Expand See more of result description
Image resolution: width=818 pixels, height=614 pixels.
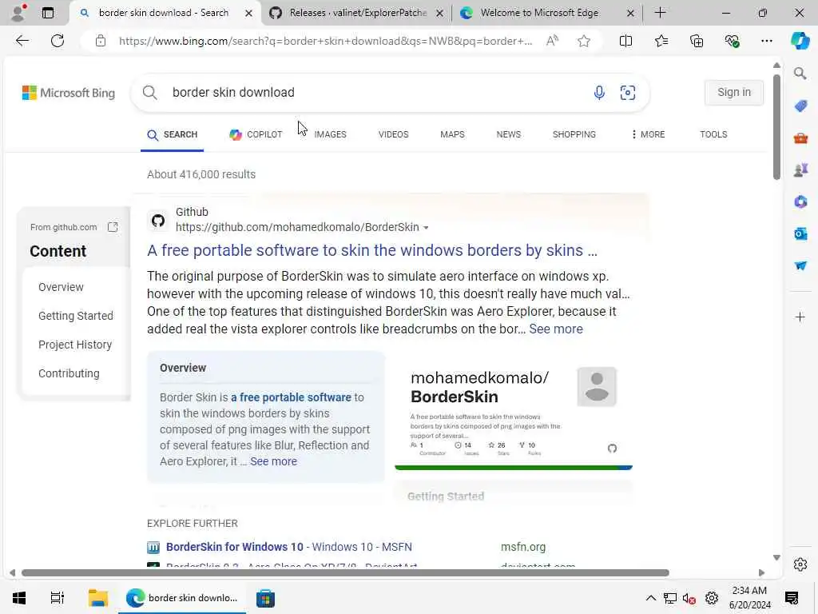pyautogui.click(x=556, y=329)
